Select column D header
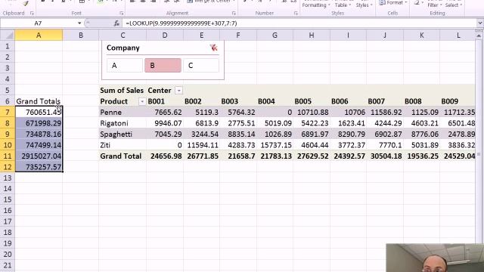Screen dimensions: 484x272 tap(165, 36)
